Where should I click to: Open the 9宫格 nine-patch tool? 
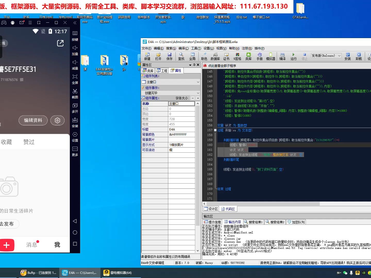[x=237, y=56]
